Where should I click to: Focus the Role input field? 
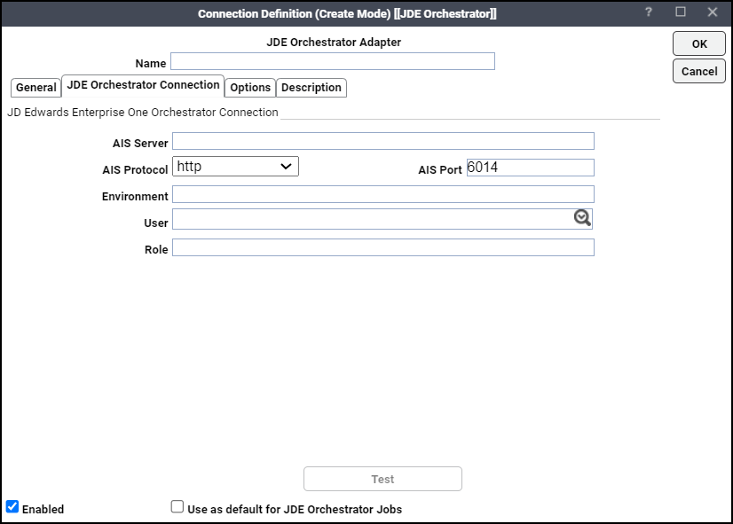pyautogui.click(x=383, y=247)
